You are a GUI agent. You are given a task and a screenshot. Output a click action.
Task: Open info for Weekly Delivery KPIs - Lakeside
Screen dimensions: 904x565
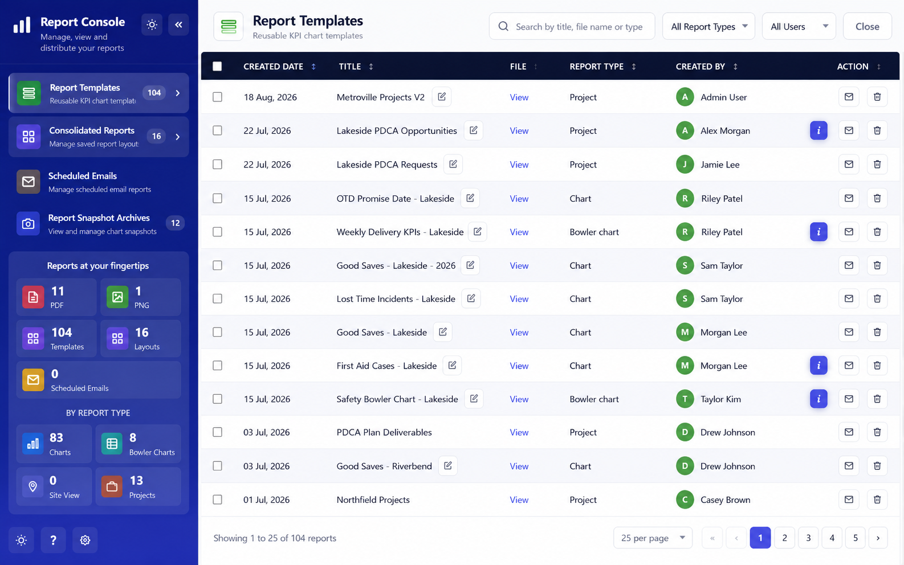coord(819,232)
